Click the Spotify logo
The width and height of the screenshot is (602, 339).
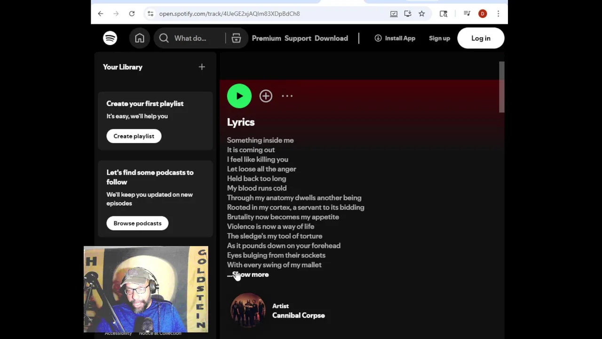point(110,38)
